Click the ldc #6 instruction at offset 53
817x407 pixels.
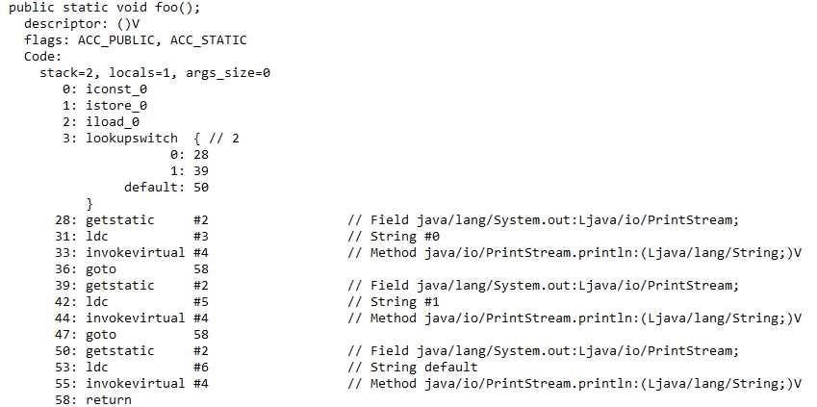(x=147, y=367)
